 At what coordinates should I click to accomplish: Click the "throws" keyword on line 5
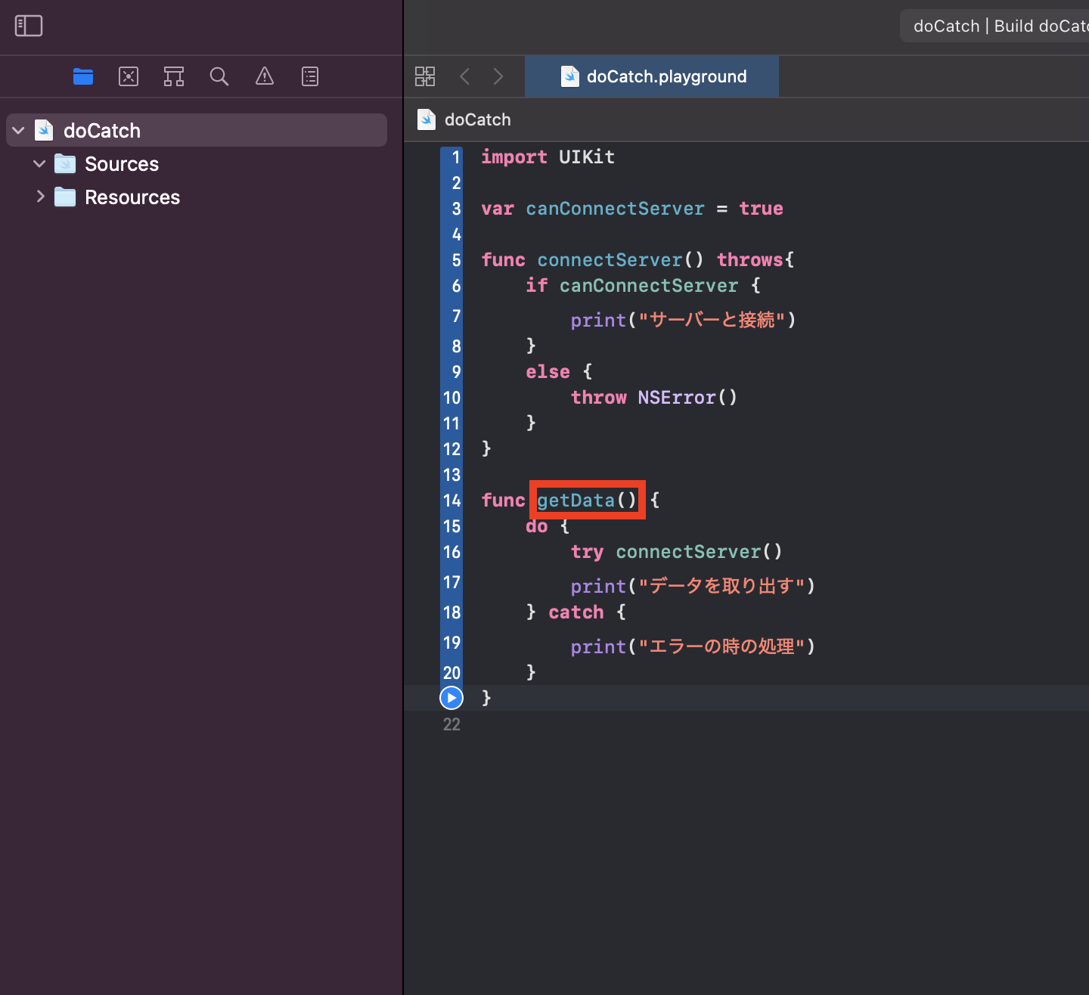(x=750, y=260)
